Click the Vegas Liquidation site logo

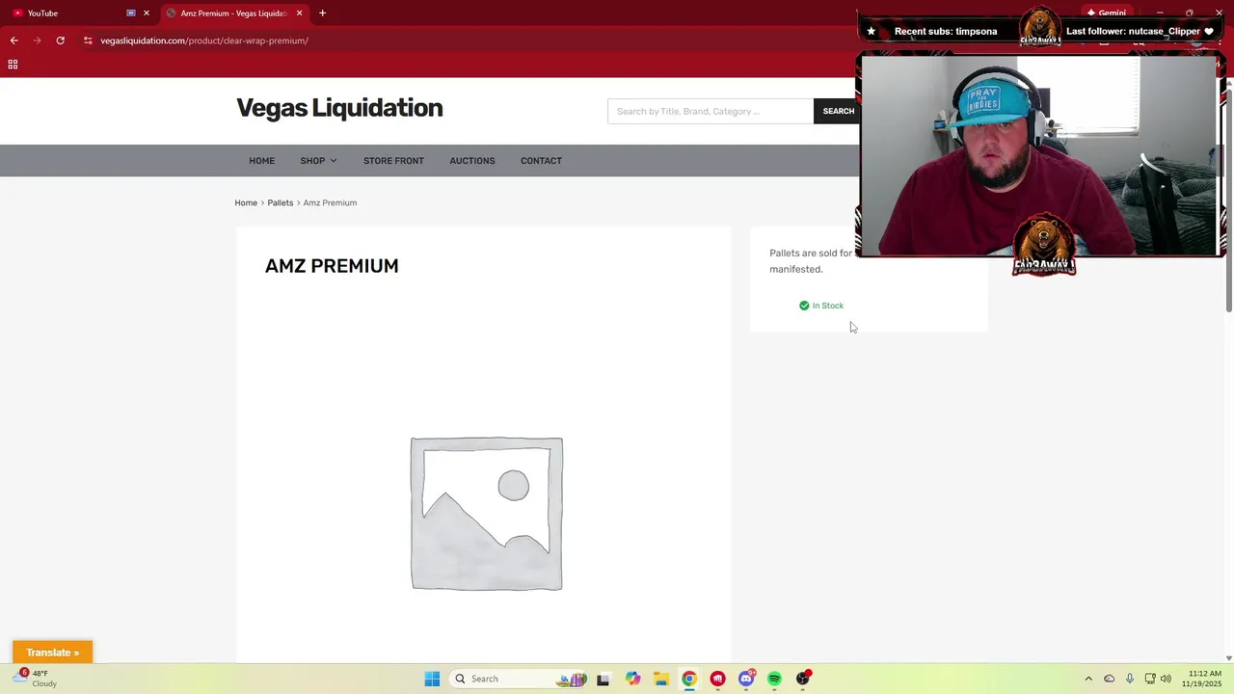[339, 108]
